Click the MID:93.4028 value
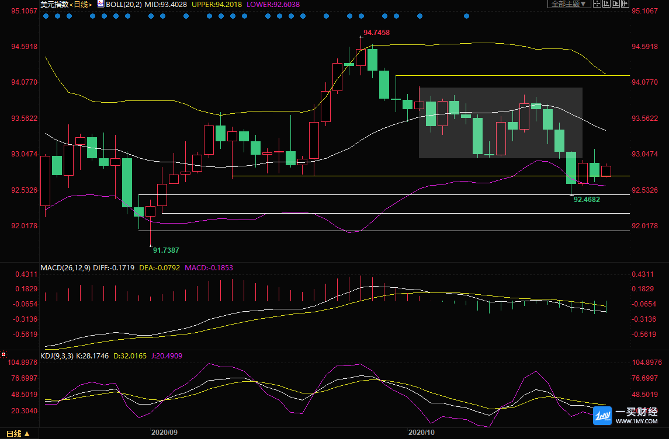Image resolution: width=669 pixels, height=439 pixels. pos(165,4)
